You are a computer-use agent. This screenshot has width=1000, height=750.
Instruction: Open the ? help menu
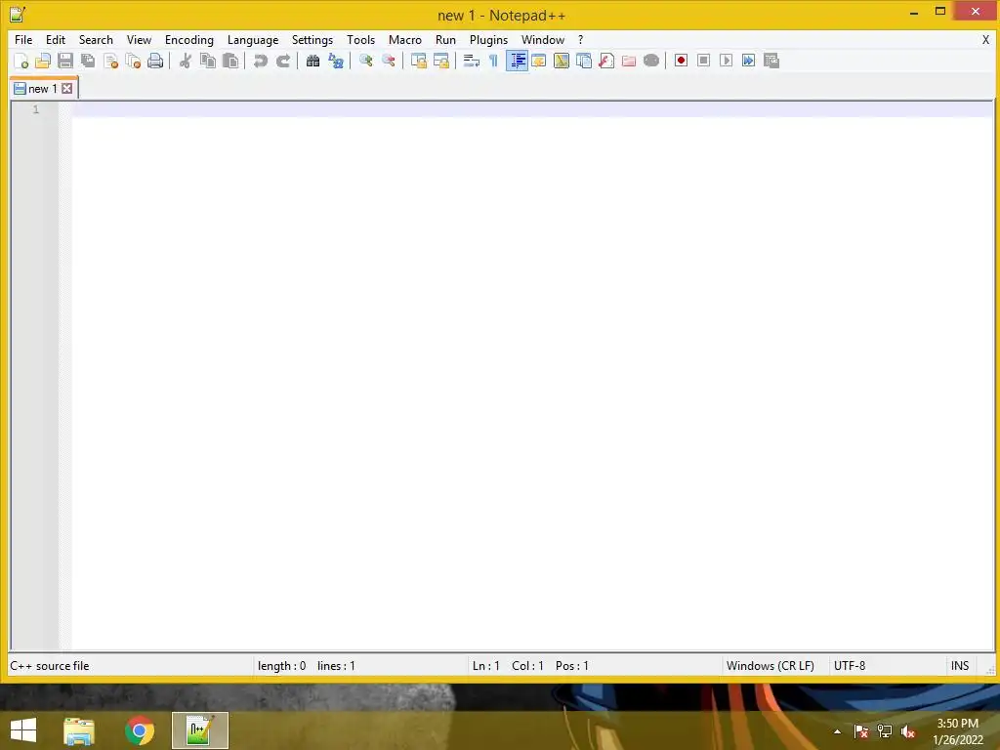click(x=580, y=39)
